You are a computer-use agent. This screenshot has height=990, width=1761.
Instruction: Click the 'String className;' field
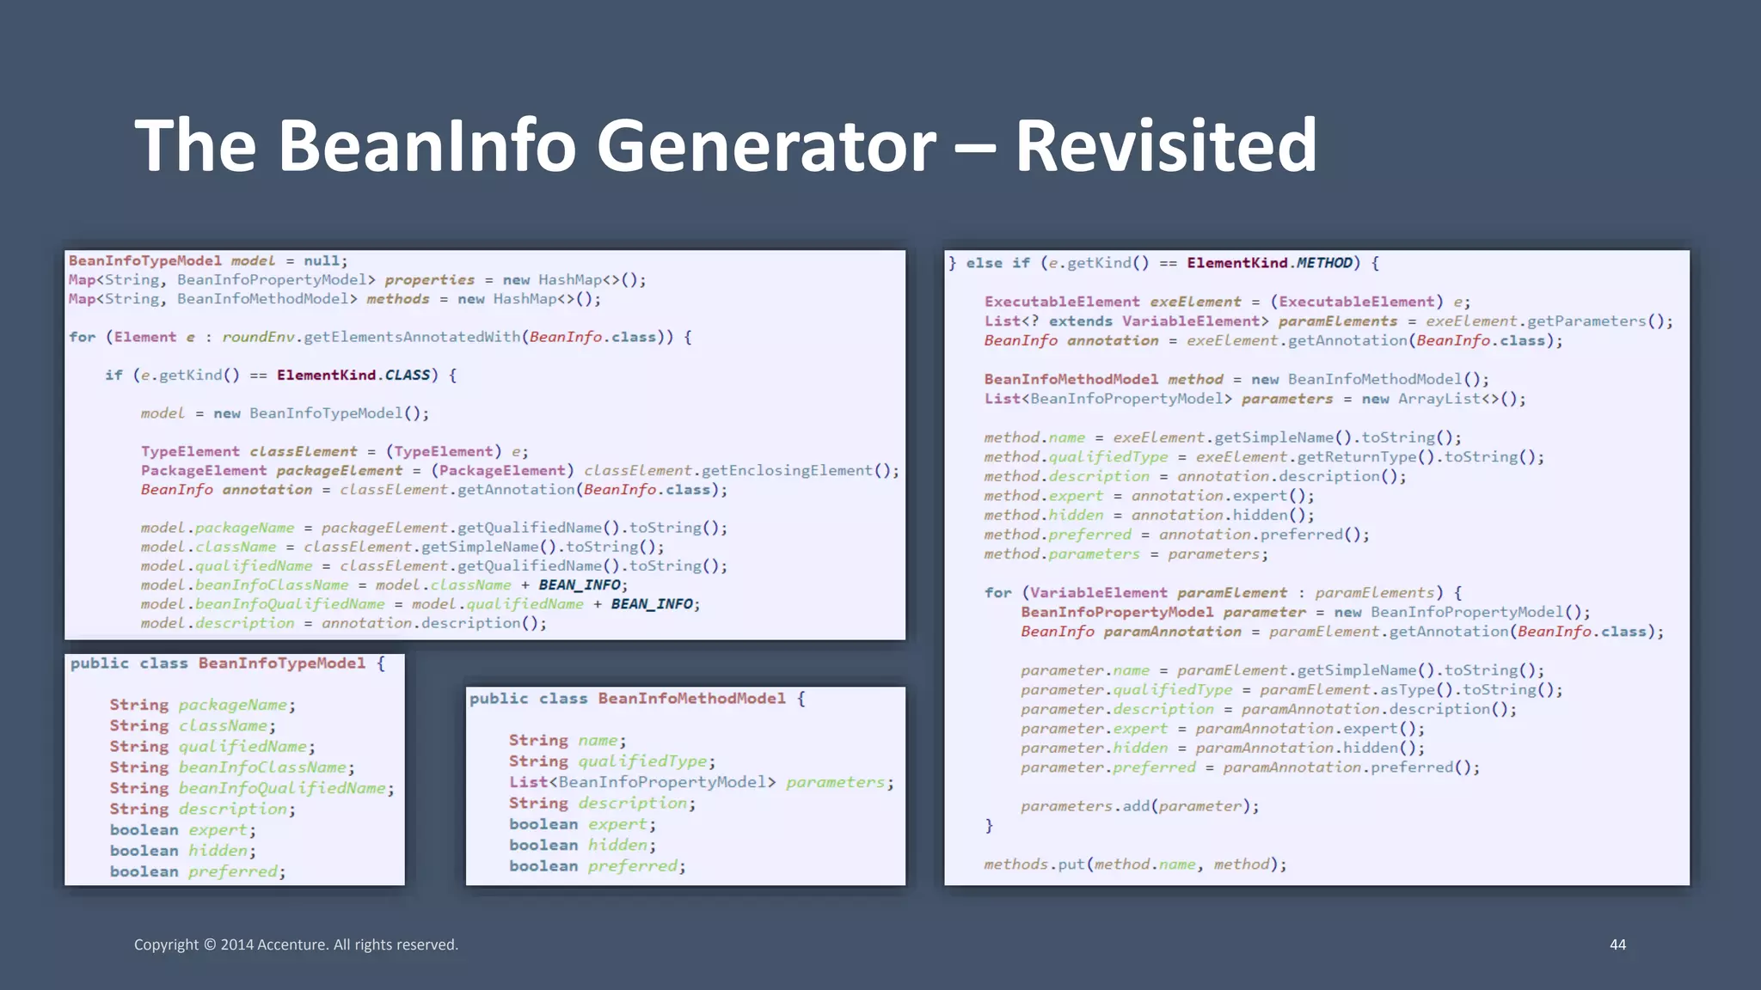pos(193,725)
